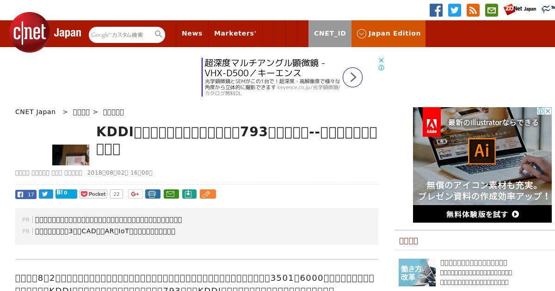The width and height of the screenshot is (555, 291).
Task: Save article to Pocket
Action: [93, 194]
